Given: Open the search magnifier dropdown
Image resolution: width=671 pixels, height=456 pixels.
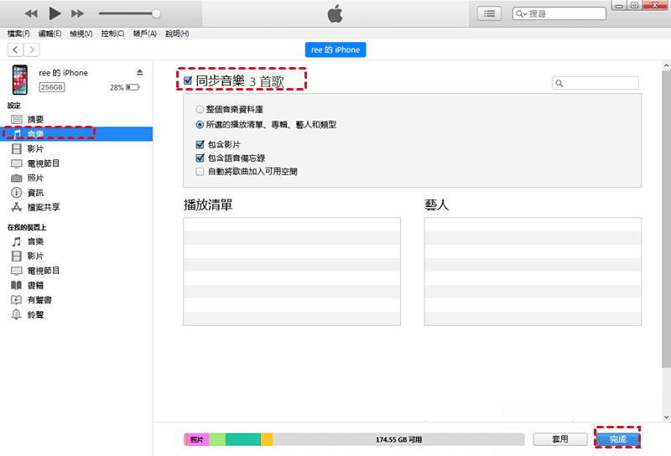Looking at the screenshot, I should click(523, 14).
